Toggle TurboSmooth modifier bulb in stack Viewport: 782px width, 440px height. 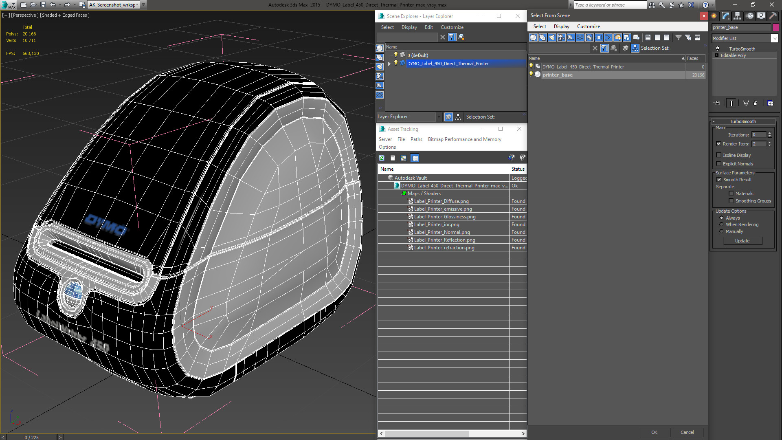tap(718, 49)
